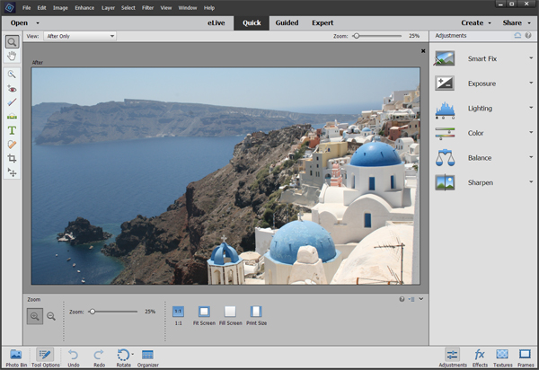This screenshot has height=370, width=539.
Task: Expand the Sharpen adjustment
Action: pyautogui.click(x=531, y=181)
